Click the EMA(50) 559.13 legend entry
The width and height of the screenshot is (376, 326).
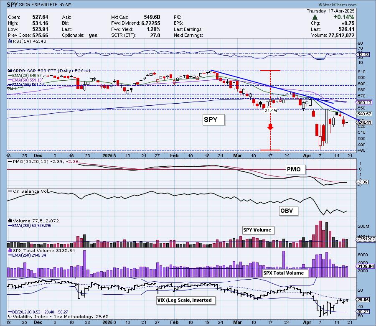27,80
